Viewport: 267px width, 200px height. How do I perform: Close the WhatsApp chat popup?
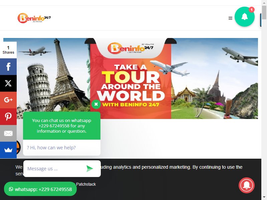tap(96, 104)
